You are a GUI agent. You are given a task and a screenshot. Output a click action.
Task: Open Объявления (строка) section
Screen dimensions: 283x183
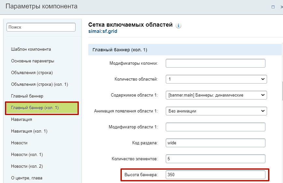(32, 73)
